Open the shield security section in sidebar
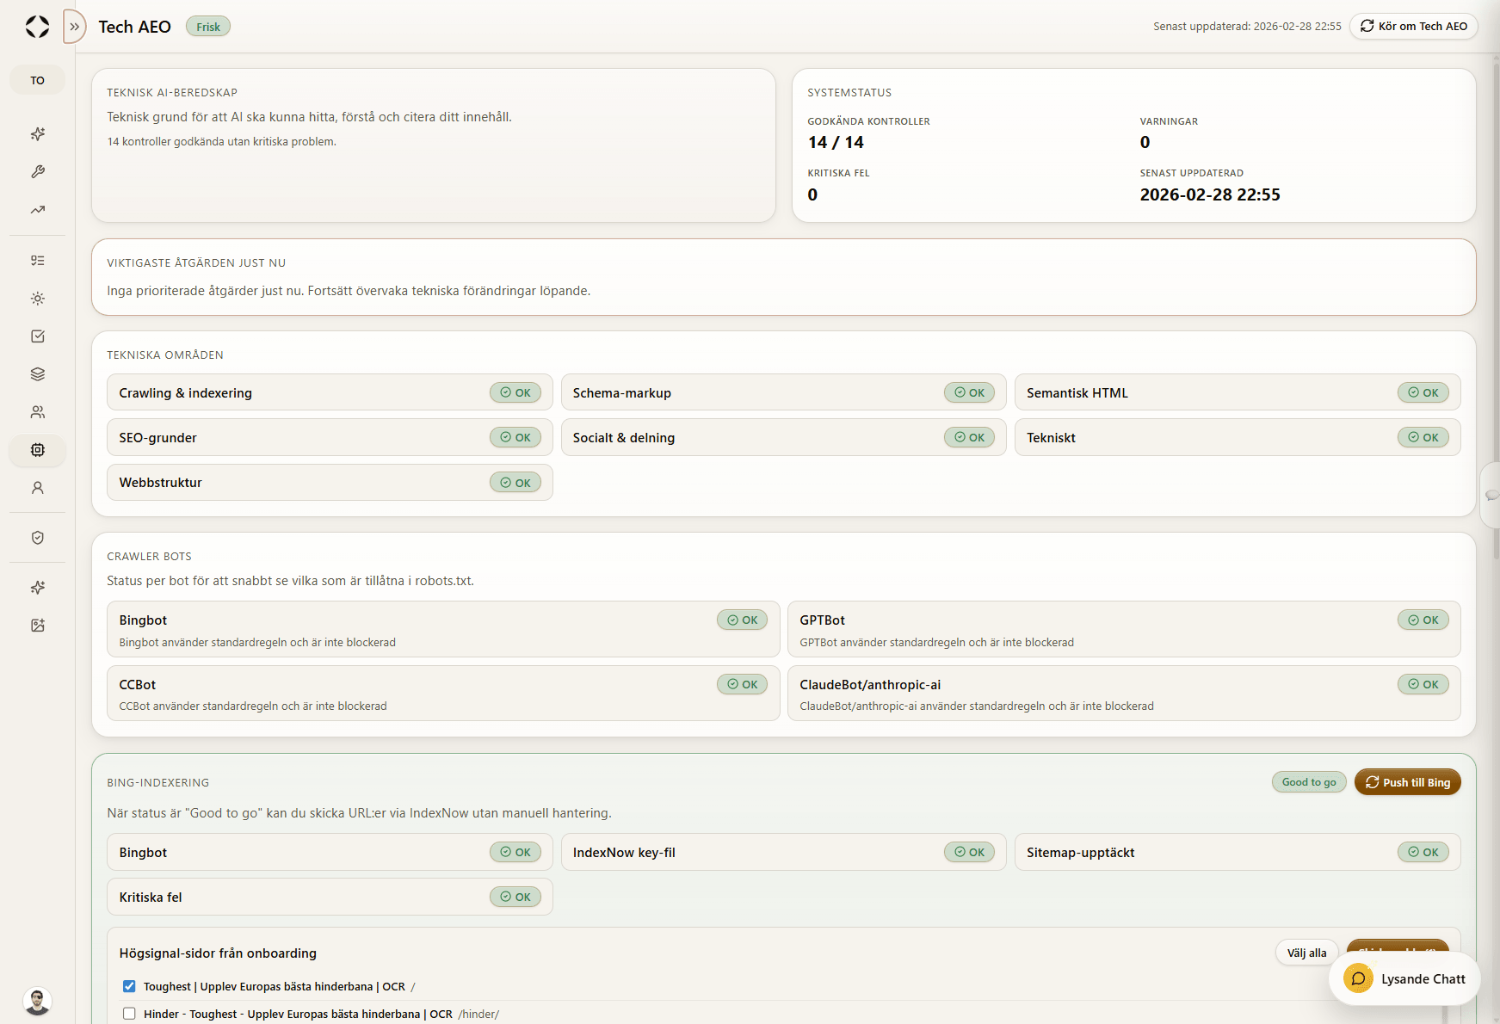 click(x=37, y=537)
